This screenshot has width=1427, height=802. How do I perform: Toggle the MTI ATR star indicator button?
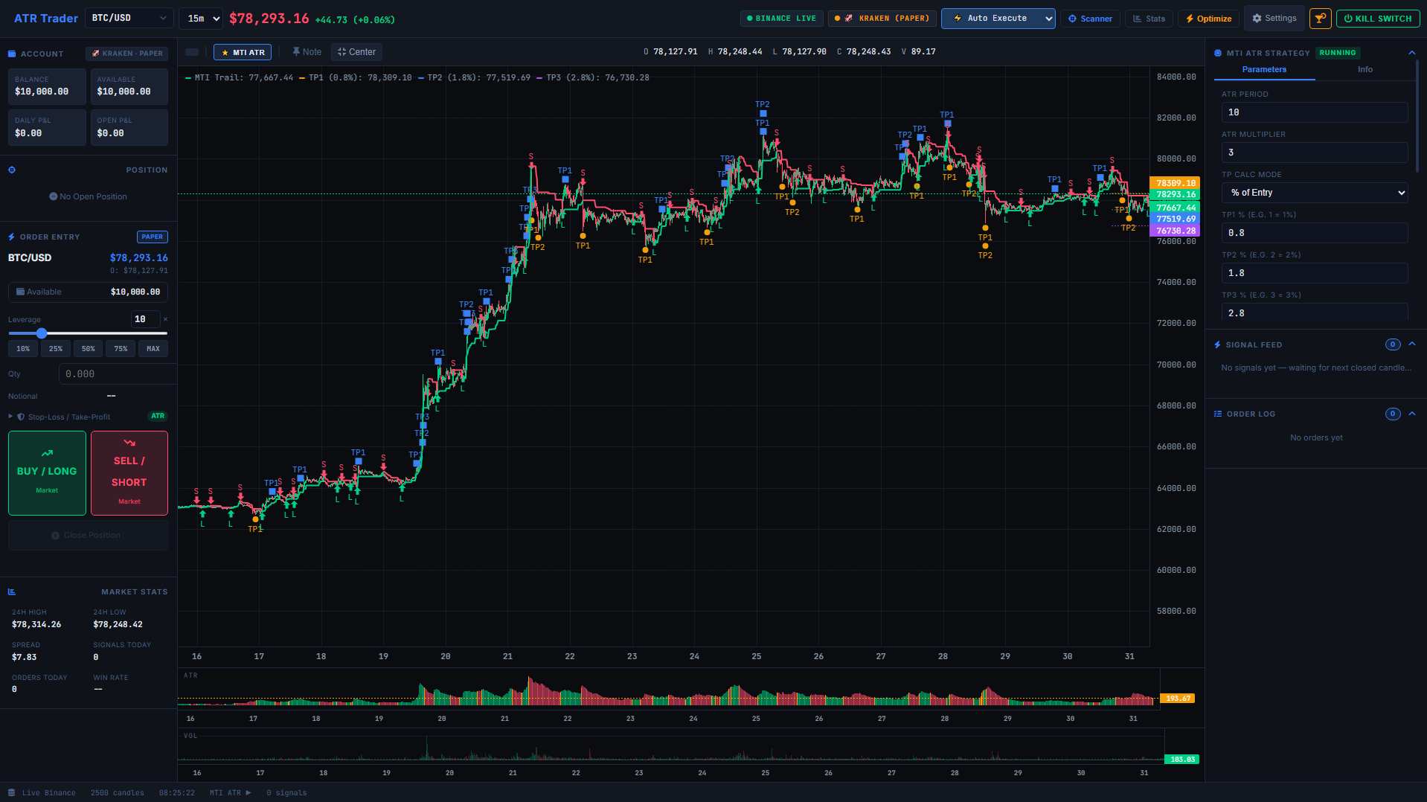243,52
